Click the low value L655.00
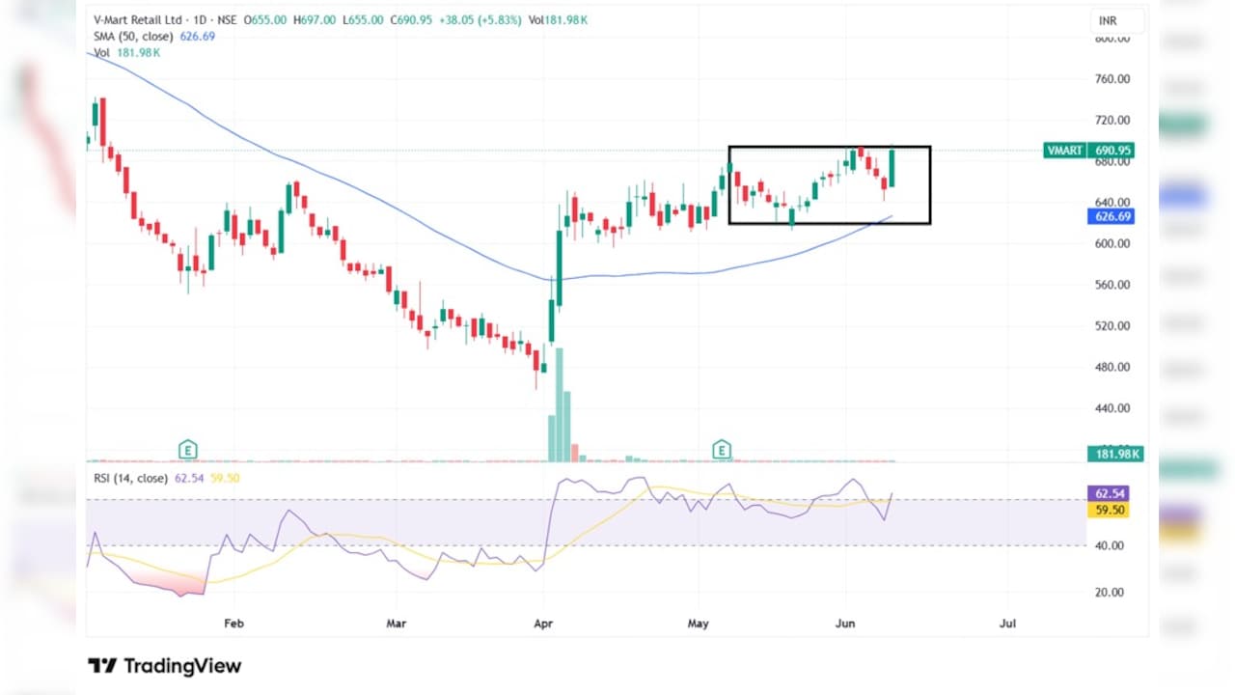The height and width of the screenshot is (695, 1235). pos(364,20)
